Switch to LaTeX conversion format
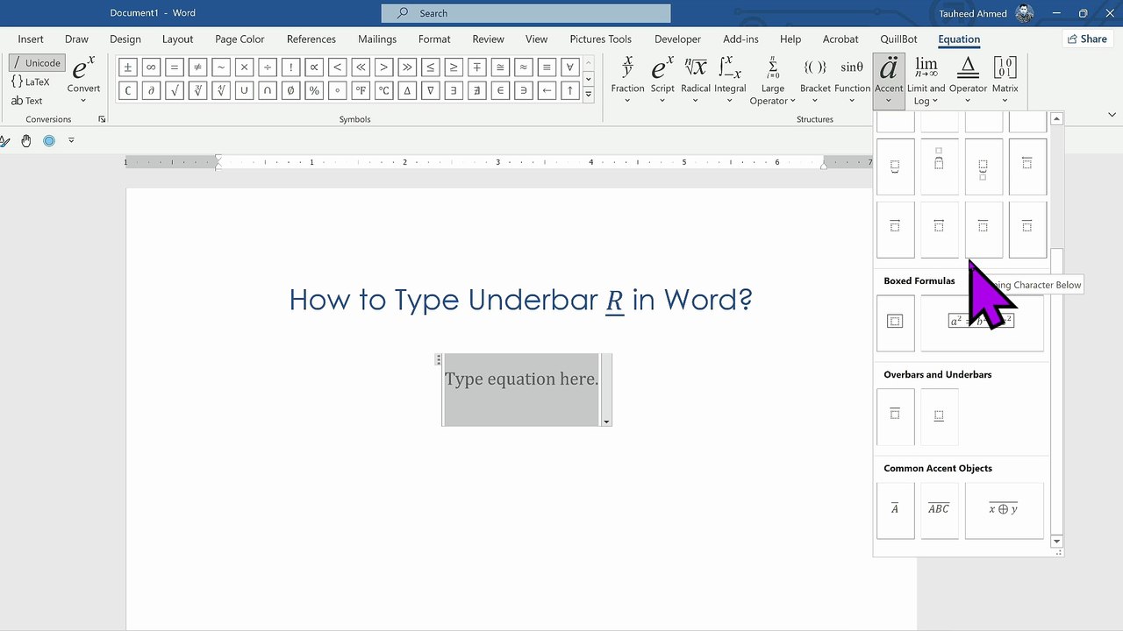 pyautogui.click(x=32, y=82)
